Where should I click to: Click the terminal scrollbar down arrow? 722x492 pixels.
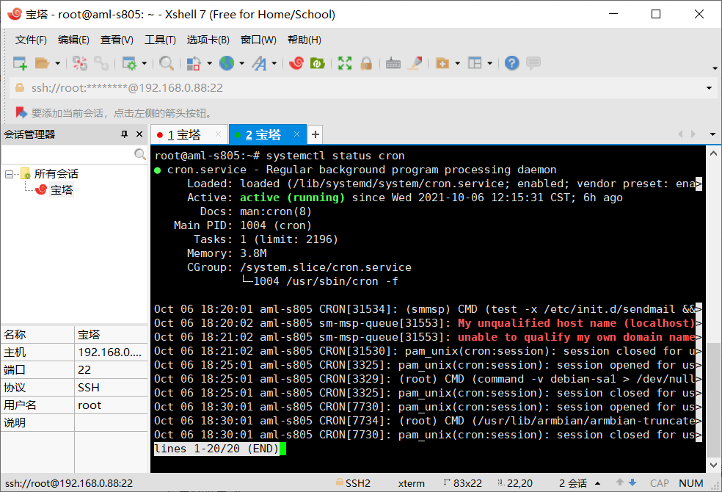point(713,465)
